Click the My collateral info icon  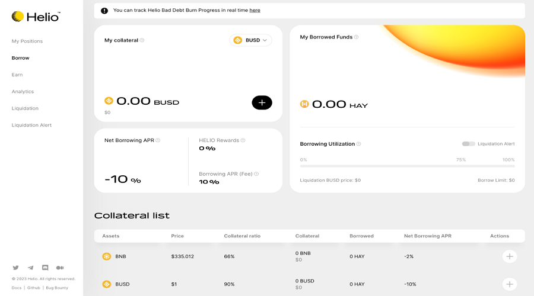[142, 40]
